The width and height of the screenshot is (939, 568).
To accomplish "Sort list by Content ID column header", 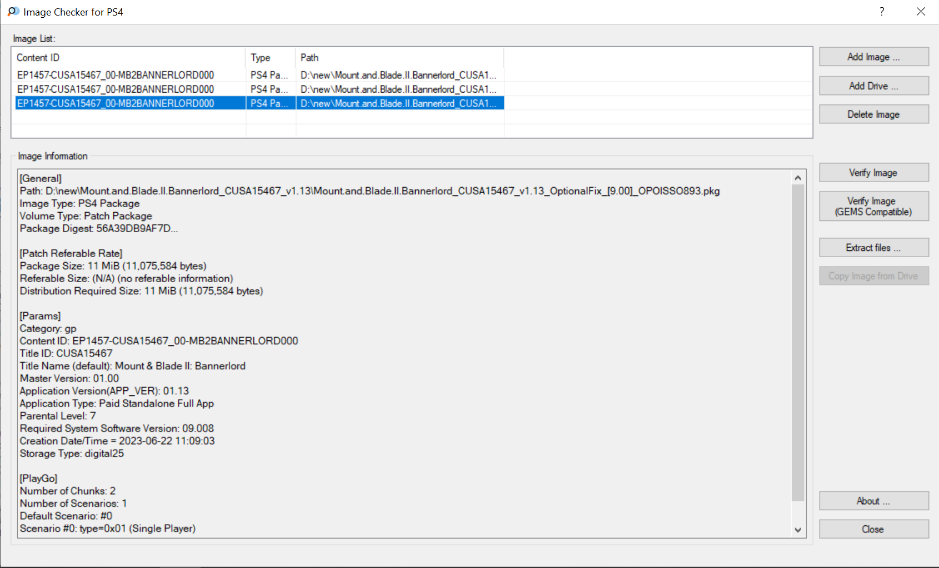I will 129,58.
